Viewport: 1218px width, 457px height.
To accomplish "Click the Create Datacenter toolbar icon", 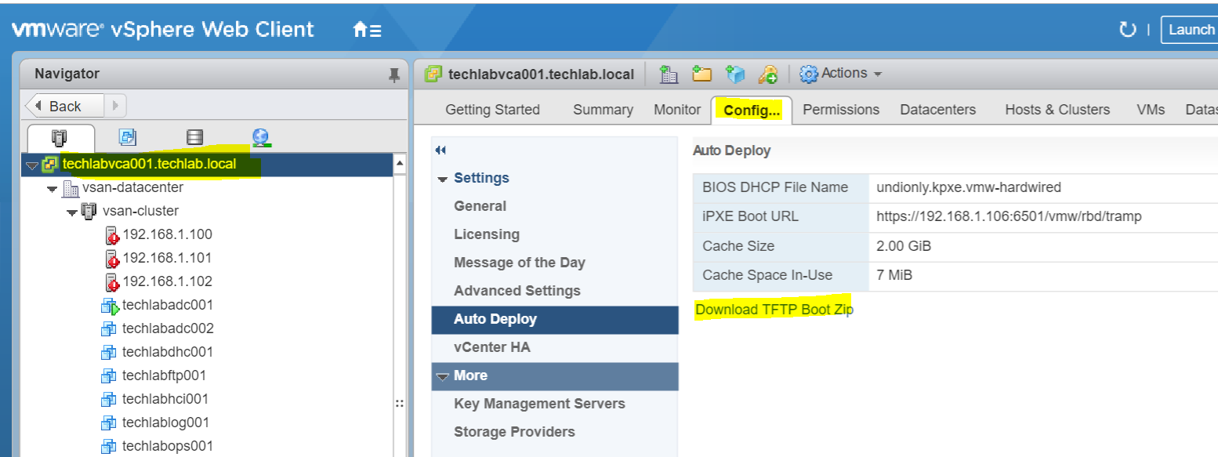I will pyautogui.click(x=668, y=74).
